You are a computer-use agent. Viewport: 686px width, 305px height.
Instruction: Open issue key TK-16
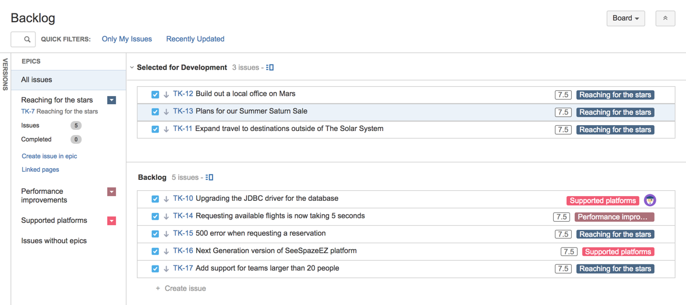183,251
